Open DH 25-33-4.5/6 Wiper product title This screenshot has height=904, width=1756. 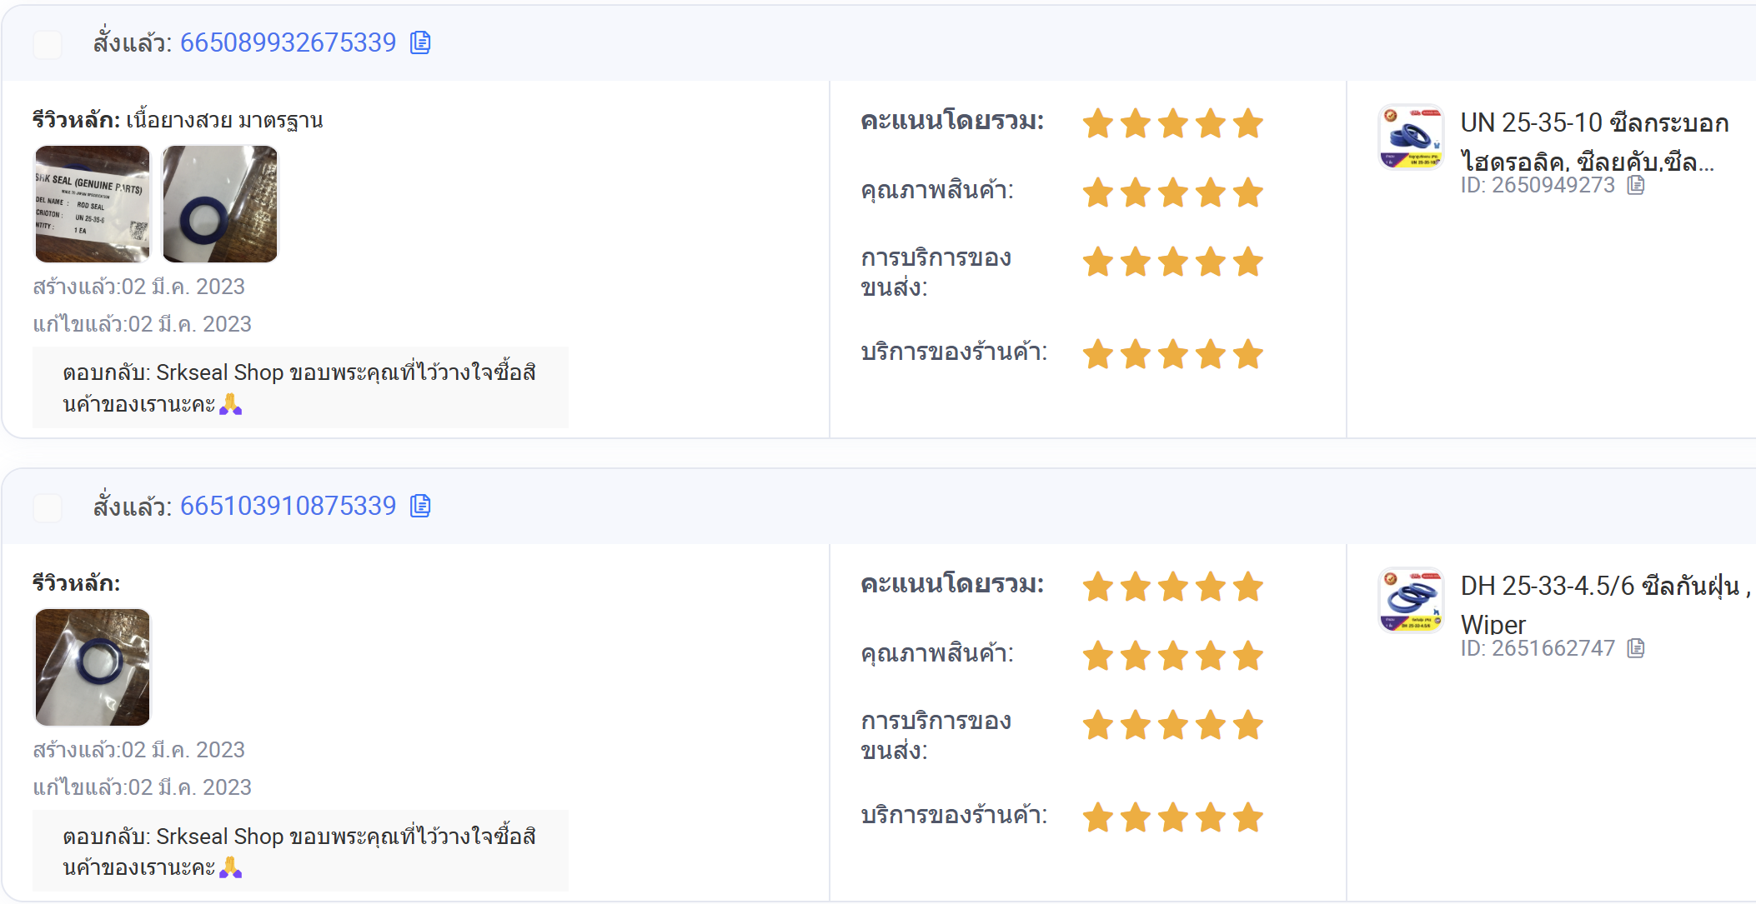click(x=1605, y=605)
